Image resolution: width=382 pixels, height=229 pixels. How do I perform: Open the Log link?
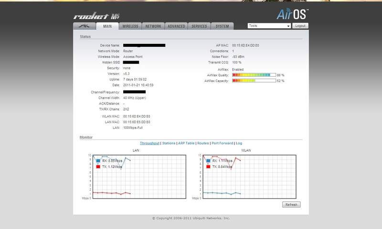pyautogui.click(x=239, y=143)
